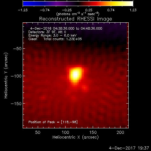This screenshot has width=151, height=151.
Task: Click the 'Position of Peak = [118,-98]' text
Action: [x=53, y=122]
